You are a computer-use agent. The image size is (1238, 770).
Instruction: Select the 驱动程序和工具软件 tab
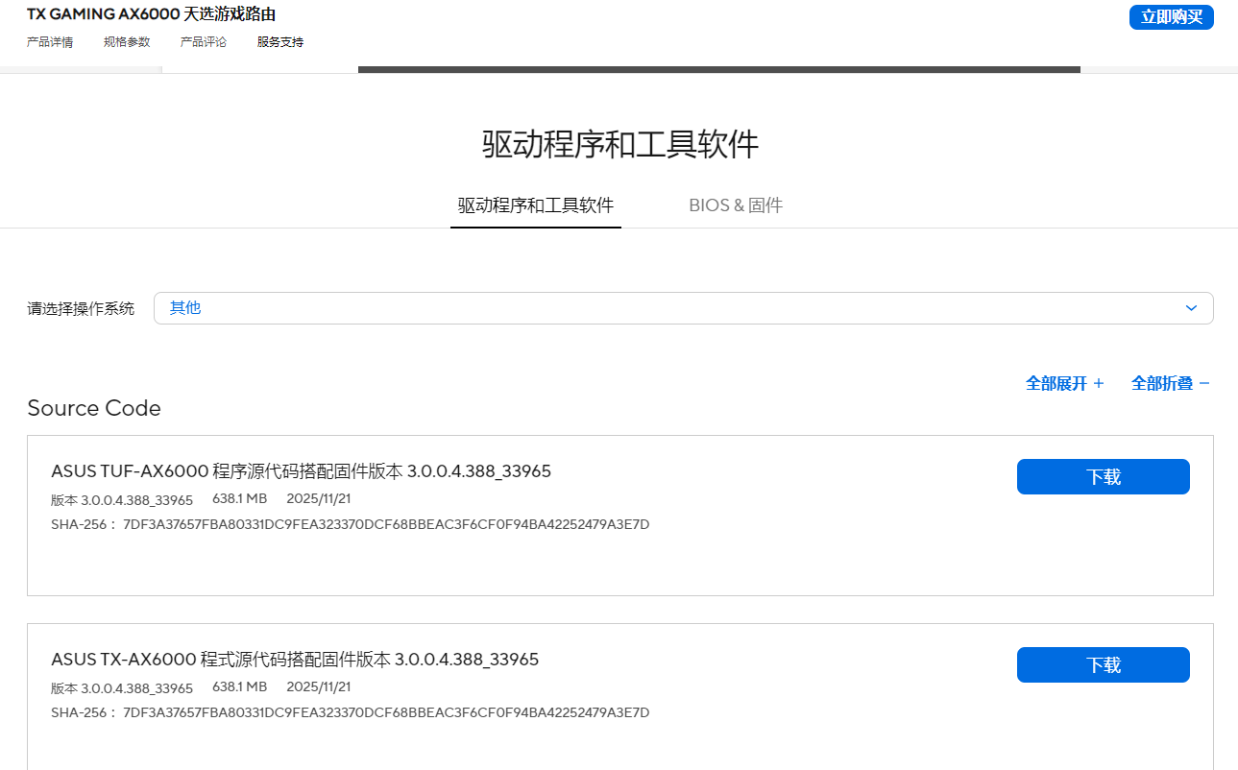coord(535,205)
